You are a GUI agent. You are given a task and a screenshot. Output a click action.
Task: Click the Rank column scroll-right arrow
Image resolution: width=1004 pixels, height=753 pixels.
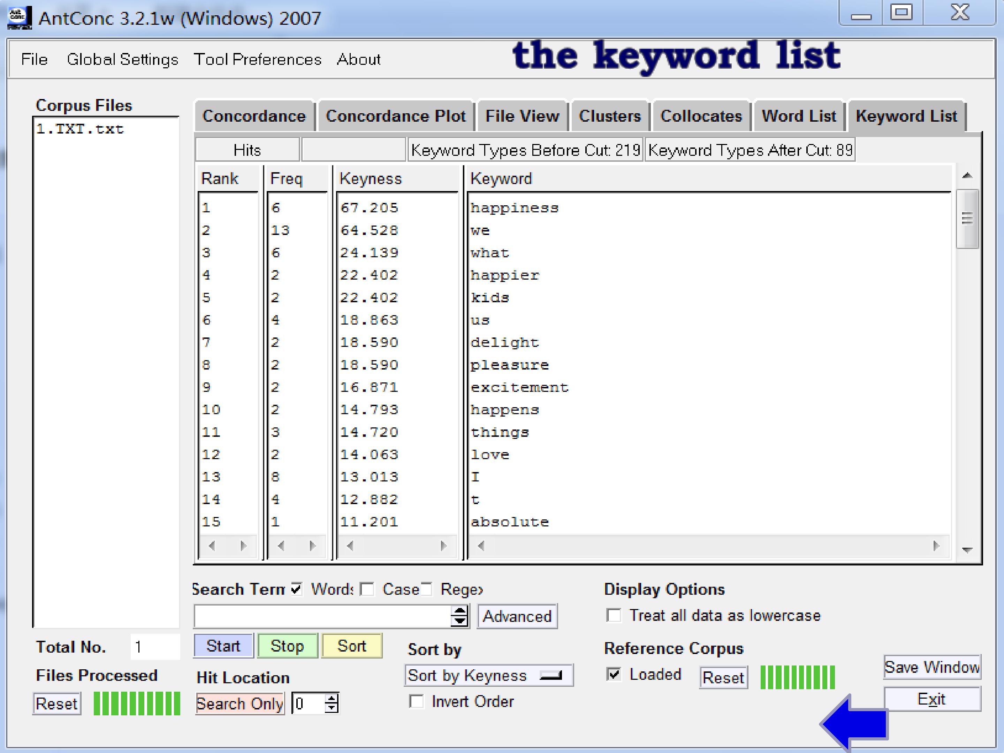click(243, 546)
